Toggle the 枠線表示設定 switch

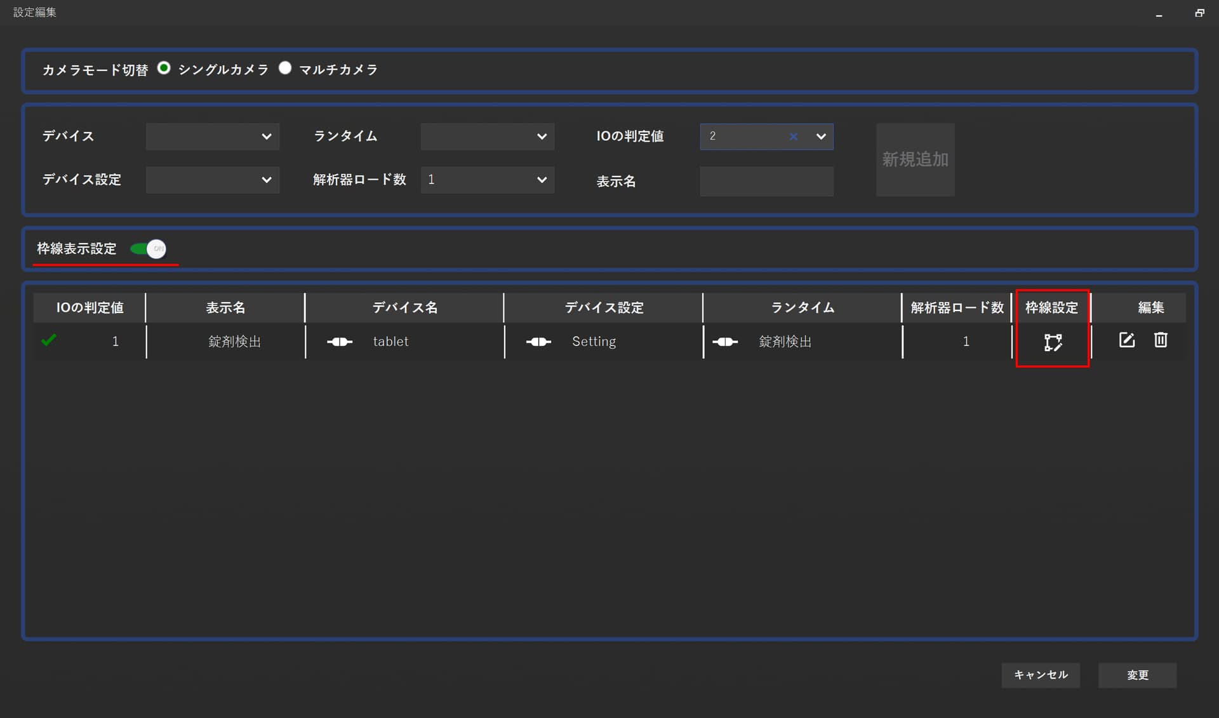149,249
